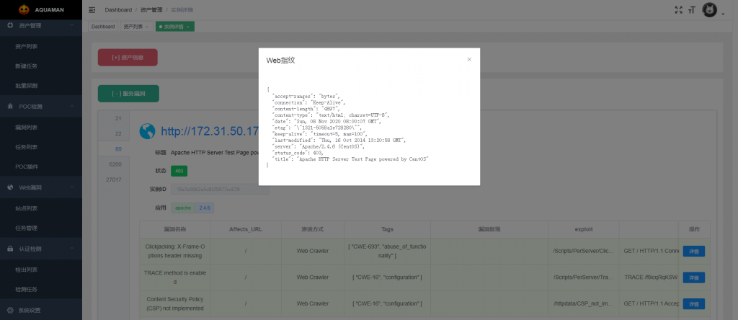
Task: Click the /Scripts/PerServer/Clic... exploit cell
Action: pos(584,252)
